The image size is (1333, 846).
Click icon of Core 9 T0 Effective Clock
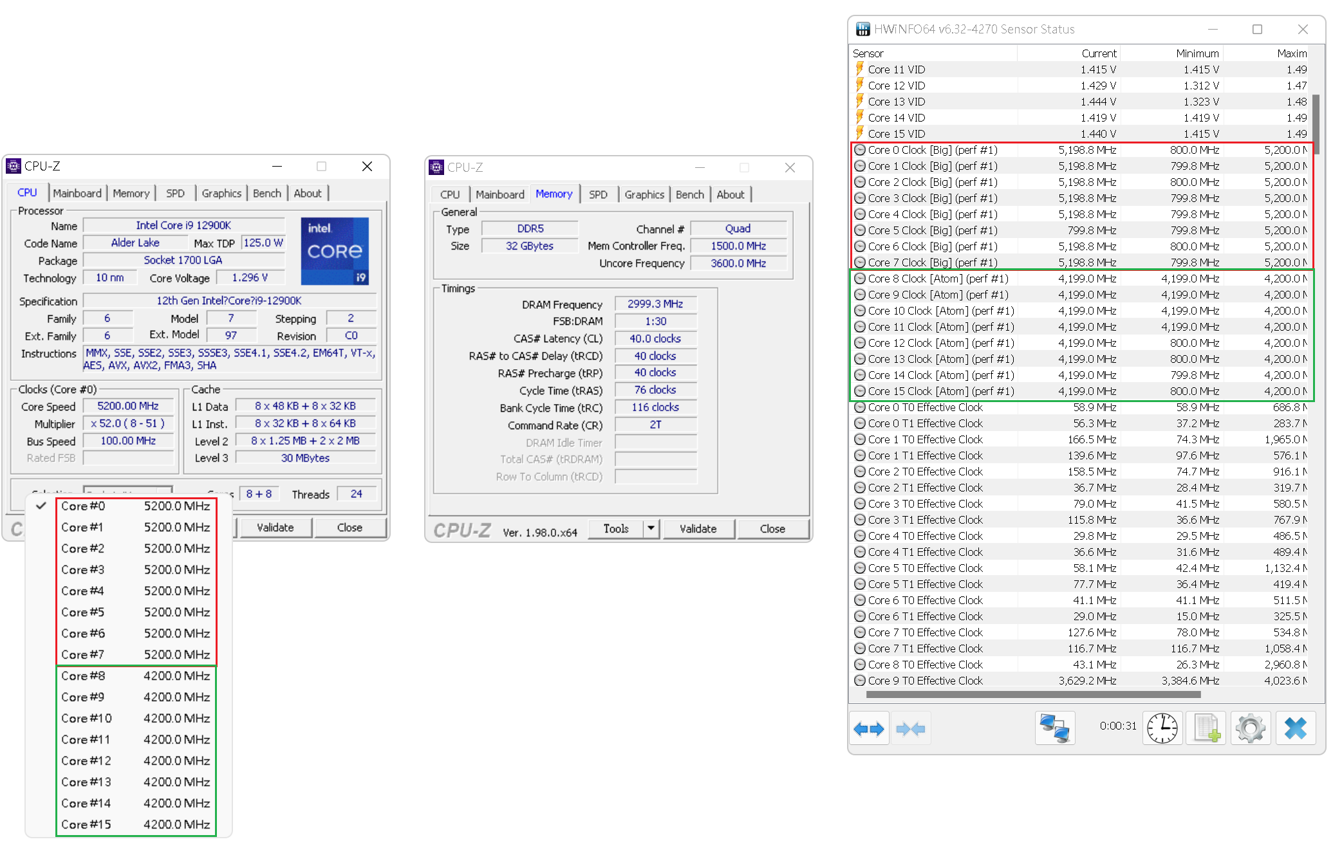pyautogui.click(x=859, y=681)
